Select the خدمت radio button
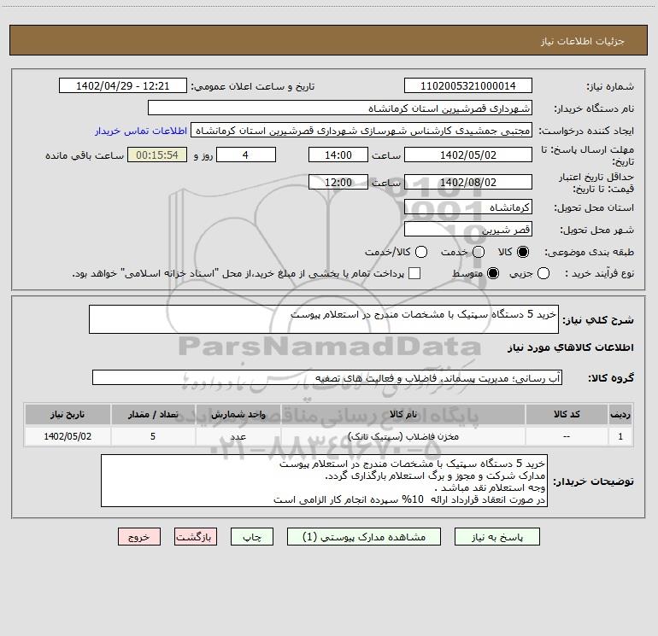Screen dimensions: 658x636 point(479,252)
